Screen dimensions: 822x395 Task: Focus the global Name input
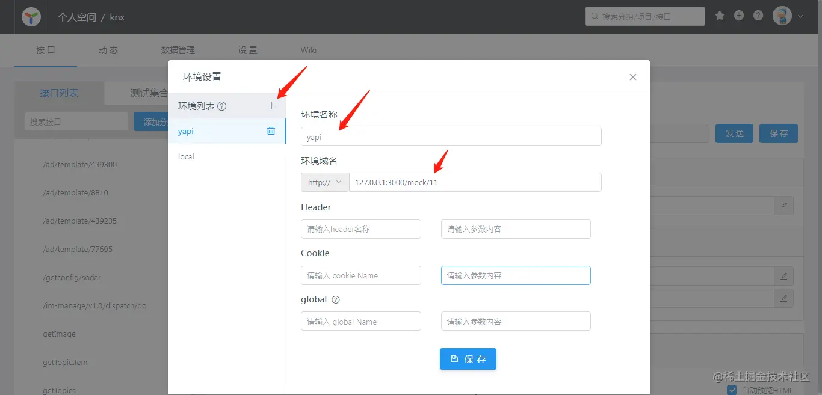(361, 322)
